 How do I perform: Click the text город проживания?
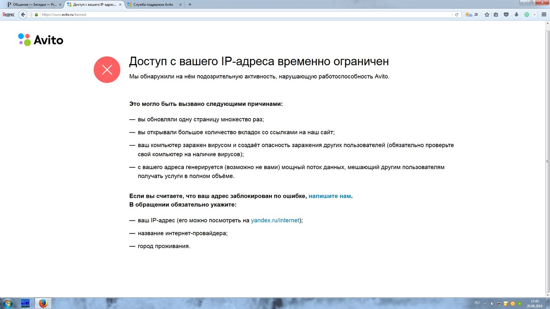pos(164,246)
